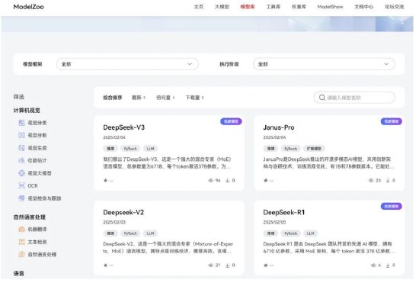Click the 位姿估计 category icon
This screenshot has width=419, height=283.
[21, 160]
